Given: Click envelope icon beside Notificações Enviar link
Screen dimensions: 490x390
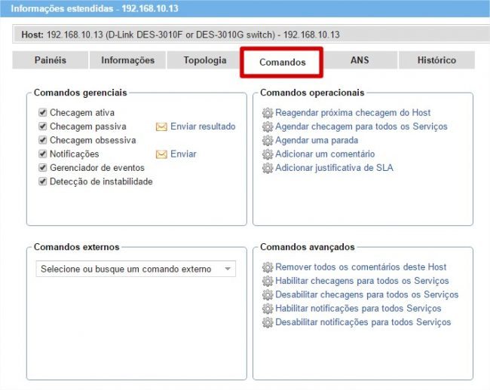Looking at the screenshot, I should 161,154.
